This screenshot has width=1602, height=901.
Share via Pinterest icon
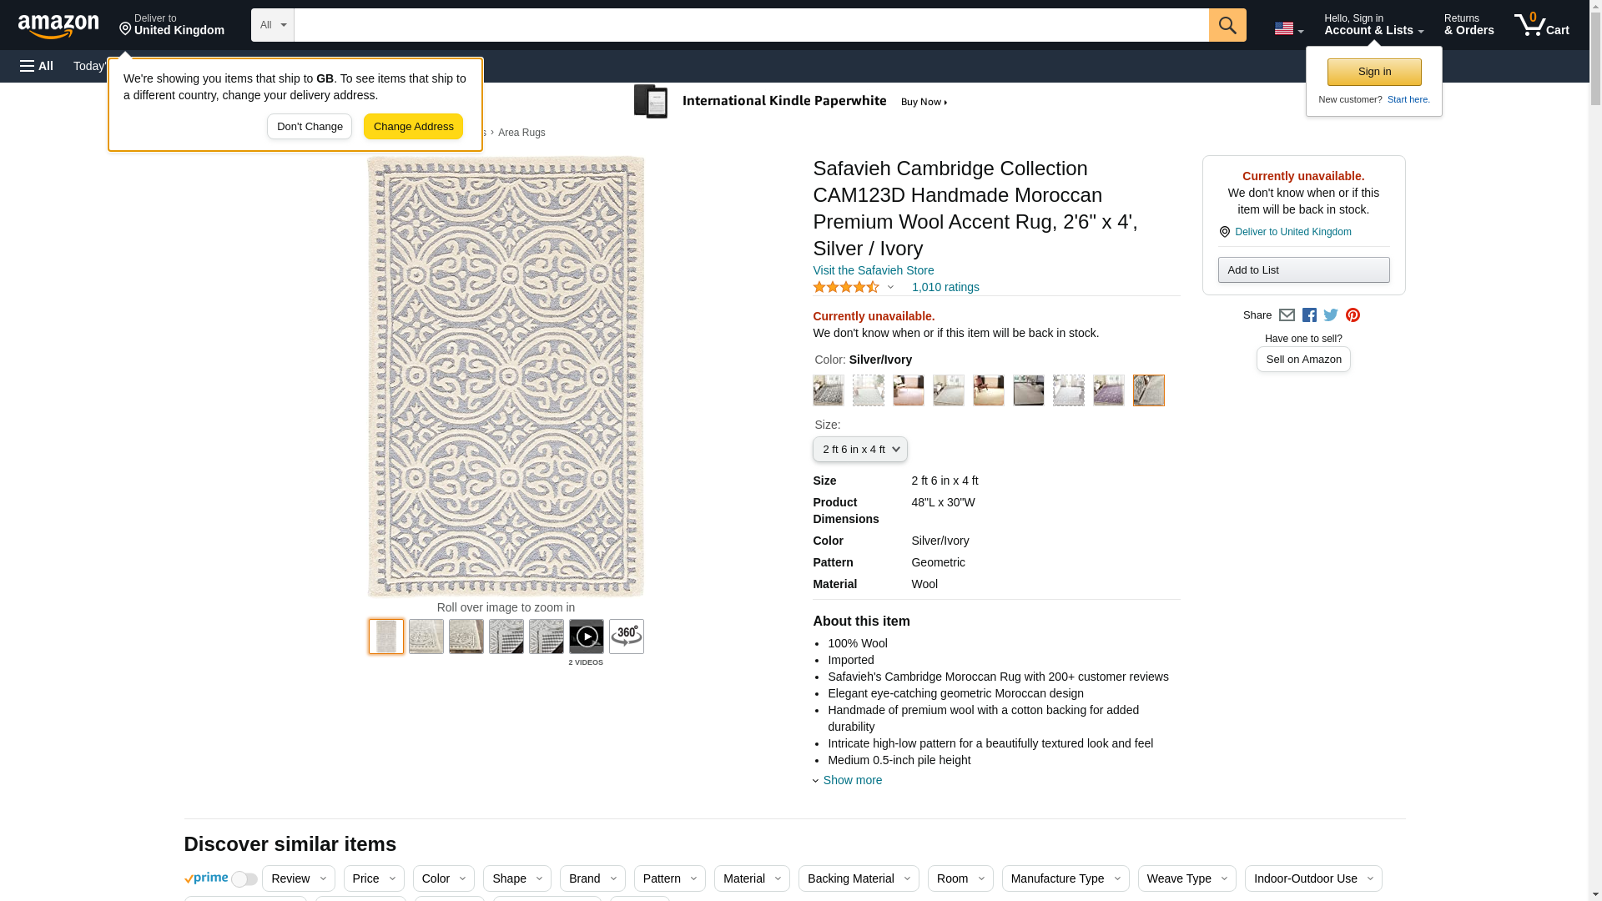pos(1353,315)
